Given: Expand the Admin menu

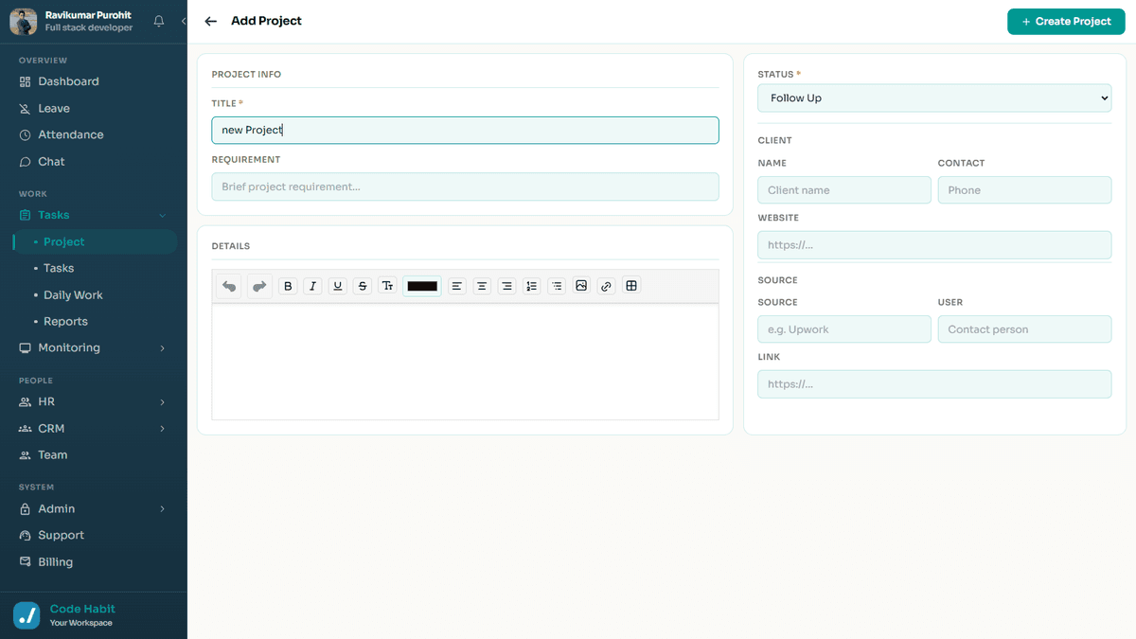Looking at the screenshot, I should pyautogui.click(x=94, y=508).
